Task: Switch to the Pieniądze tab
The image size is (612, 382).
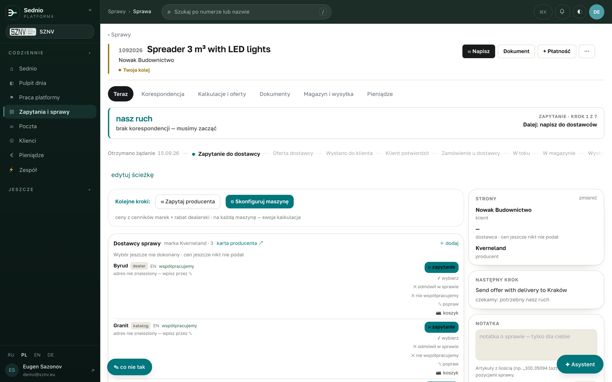Action: tap(380, 94)
